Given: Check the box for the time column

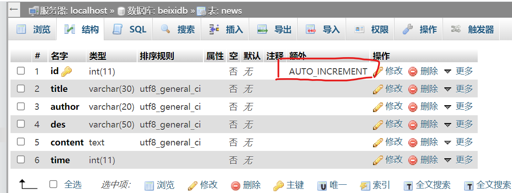Looking at the screenshot, I should point(21,160).
